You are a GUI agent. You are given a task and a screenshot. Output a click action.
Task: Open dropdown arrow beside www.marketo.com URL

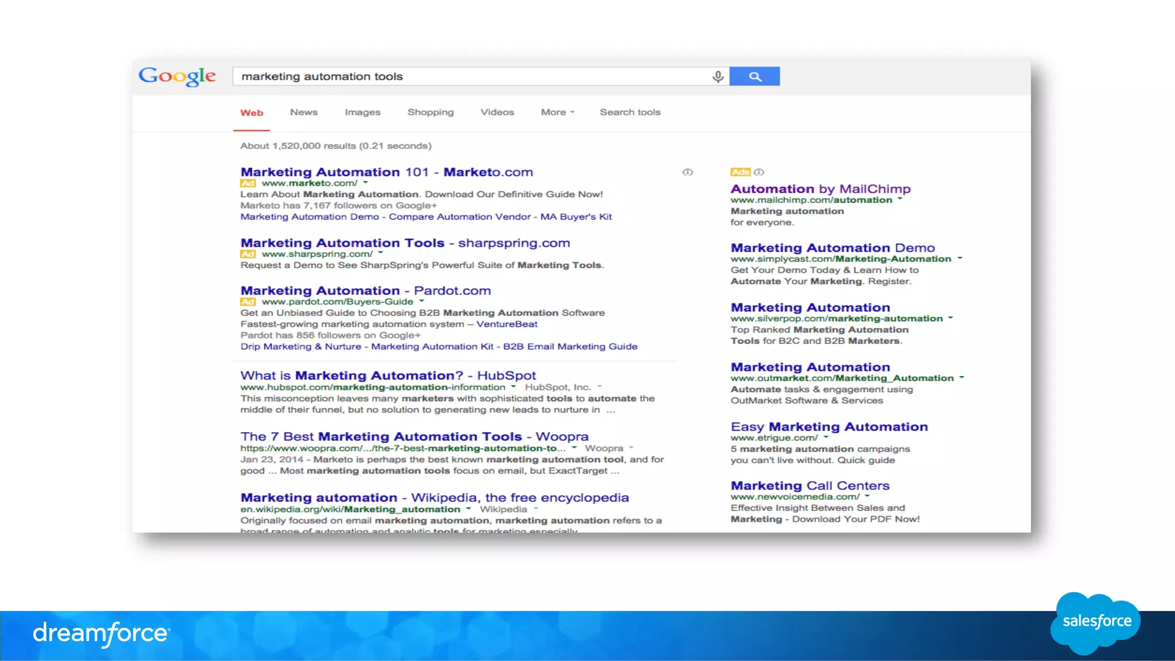click(365, 183)
